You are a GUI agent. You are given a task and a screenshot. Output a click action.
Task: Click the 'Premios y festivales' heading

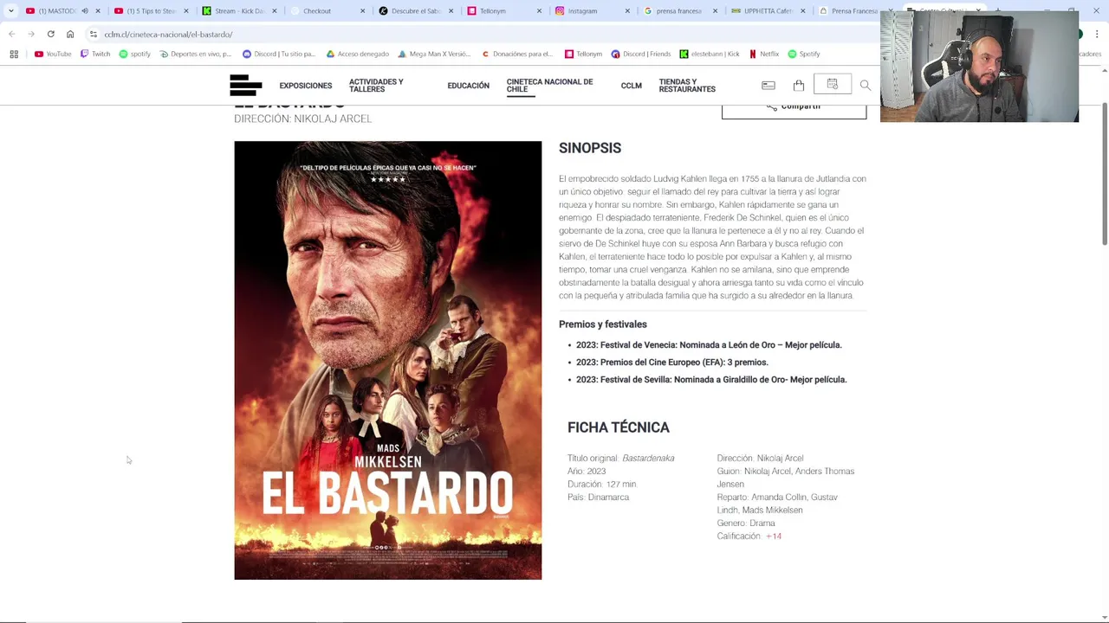pyautogui.click(x=603, y=324)
